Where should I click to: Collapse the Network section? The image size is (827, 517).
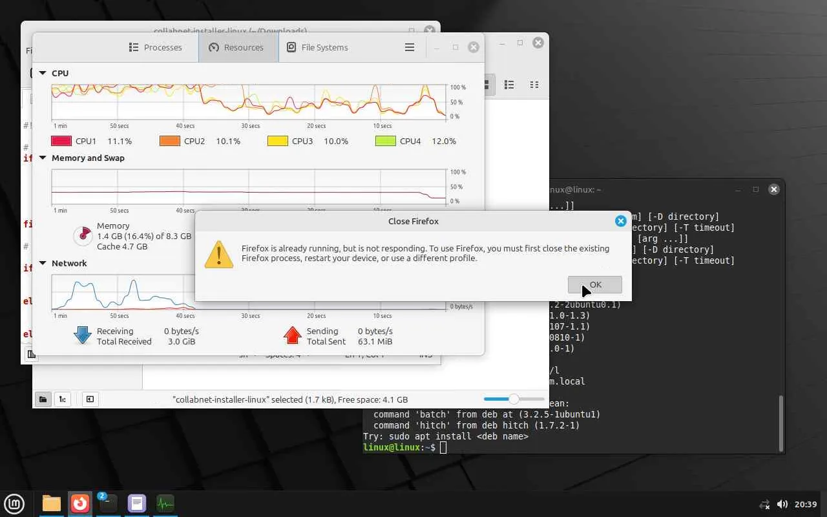43,263
